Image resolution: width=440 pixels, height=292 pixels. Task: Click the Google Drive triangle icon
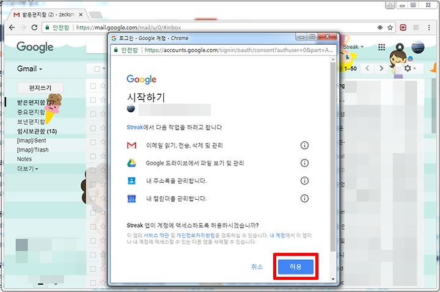pos(131,163)
